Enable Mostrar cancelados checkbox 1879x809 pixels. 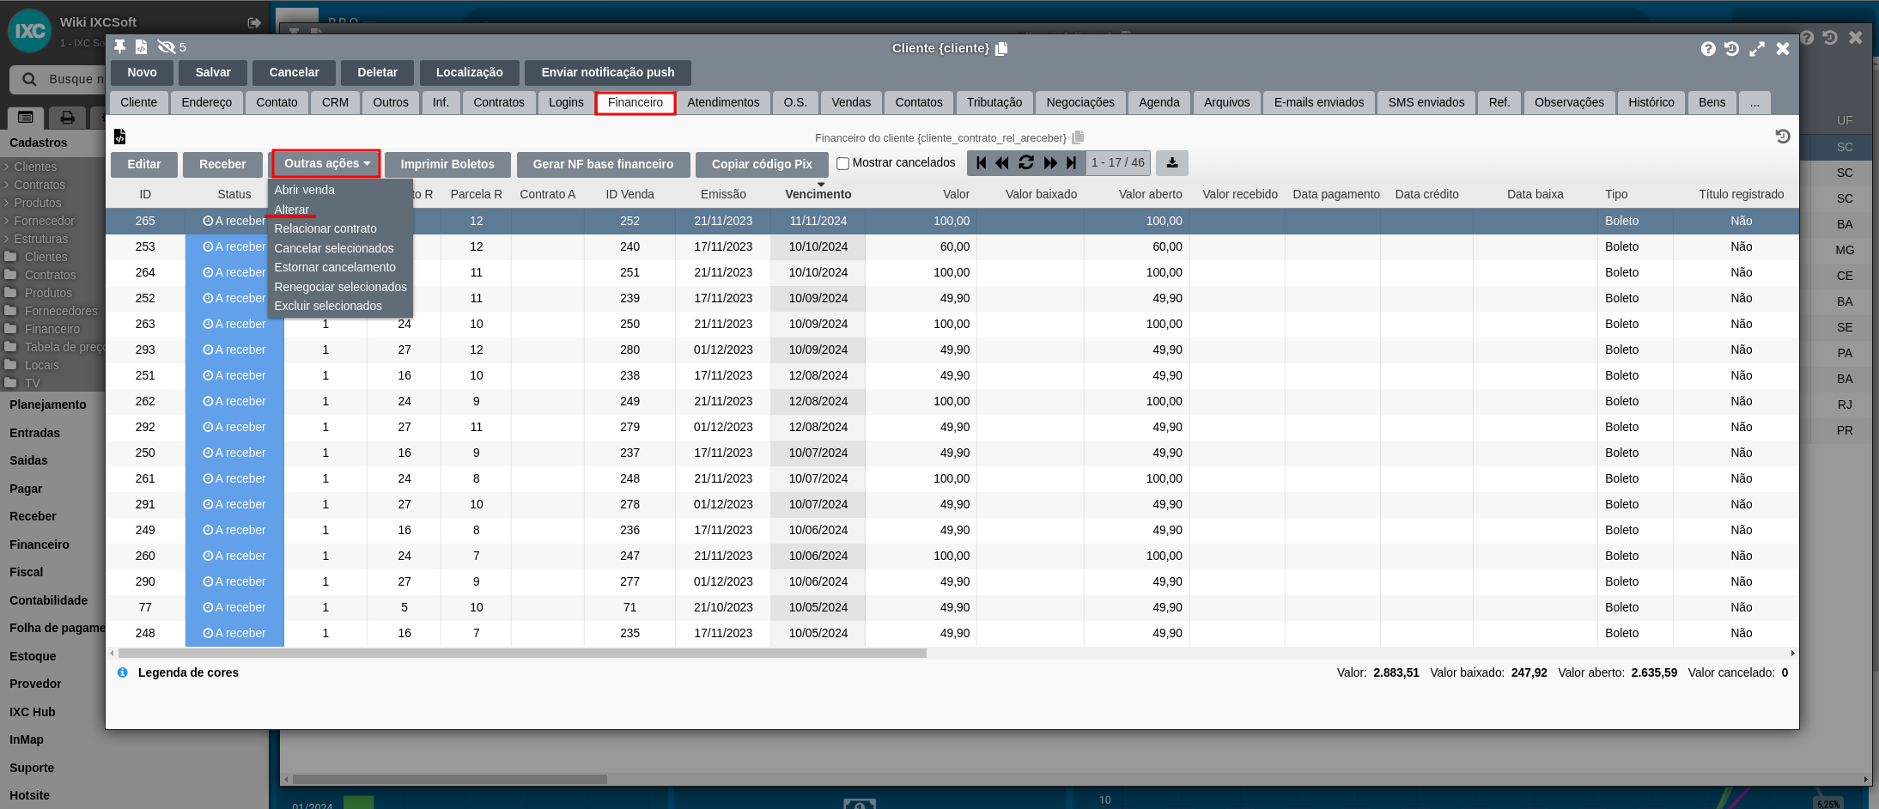[x=842, y=163]
